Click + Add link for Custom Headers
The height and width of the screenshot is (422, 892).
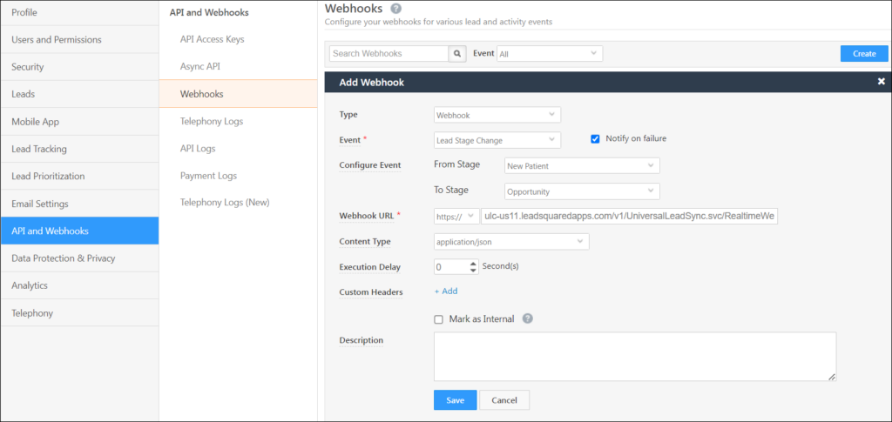point(445,291)
